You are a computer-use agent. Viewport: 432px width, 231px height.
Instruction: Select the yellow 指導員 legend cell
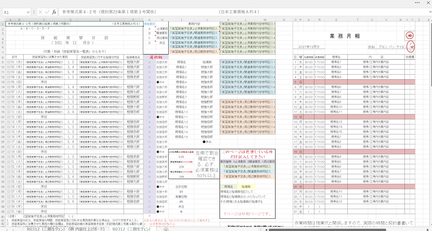(246, 186)
